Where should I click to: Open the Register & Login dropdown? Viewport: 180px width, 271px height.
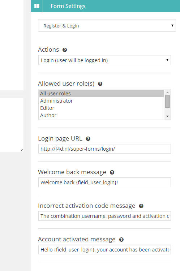coord(107,26)
